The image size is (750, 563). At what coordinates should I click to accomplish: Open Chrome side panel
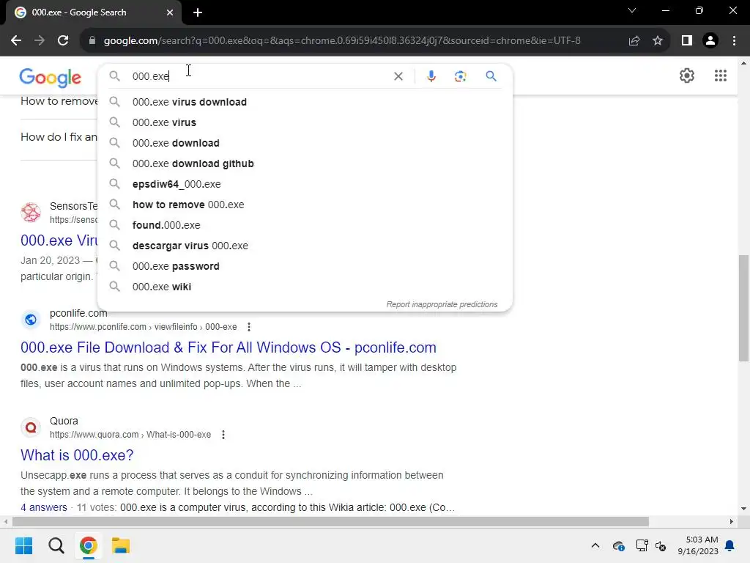click(687, 41)
